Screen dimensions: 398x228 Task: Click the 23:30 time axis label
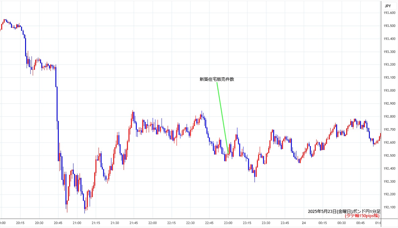(266, 223)
